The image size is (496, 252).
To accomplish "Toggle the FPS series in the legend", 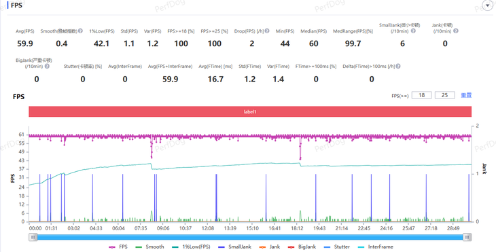I will pyautogui.click(x=118, y=247).
